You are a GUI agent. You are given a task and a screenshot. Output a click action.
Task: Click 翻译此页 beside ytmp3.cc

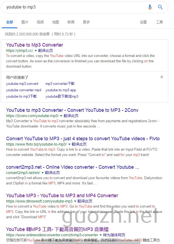46,51
